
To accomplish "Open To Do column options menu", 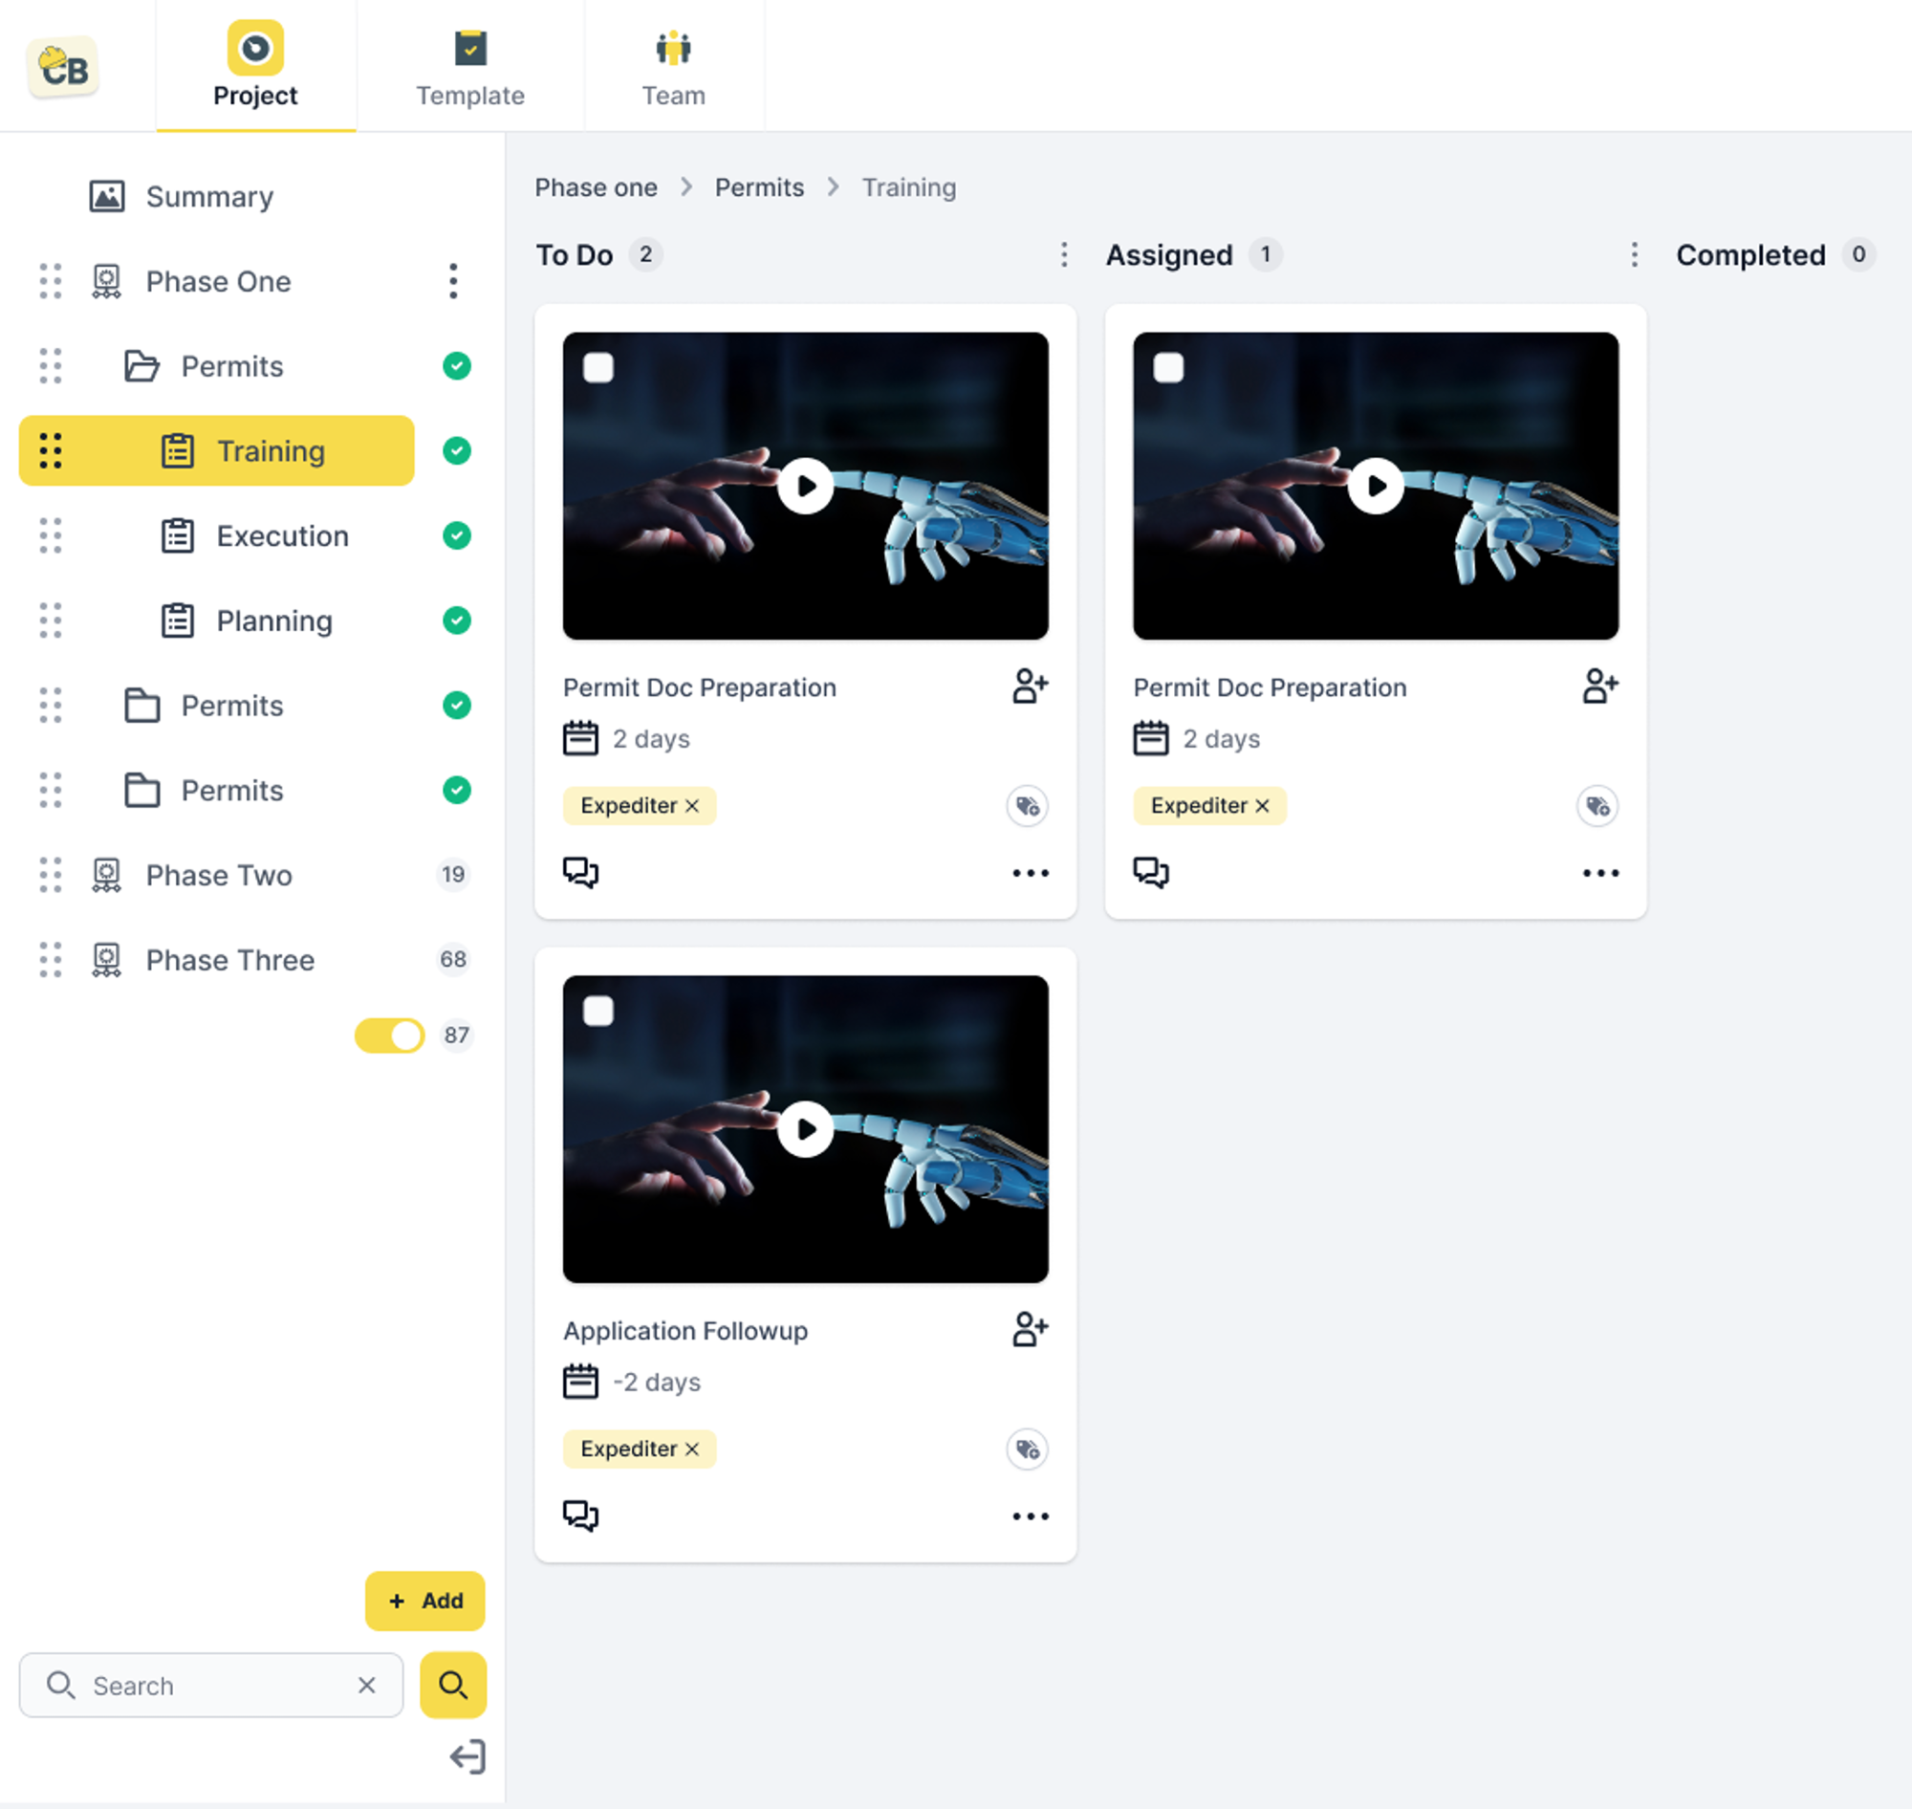I will pyautogui.click(x=1063, y=254).
